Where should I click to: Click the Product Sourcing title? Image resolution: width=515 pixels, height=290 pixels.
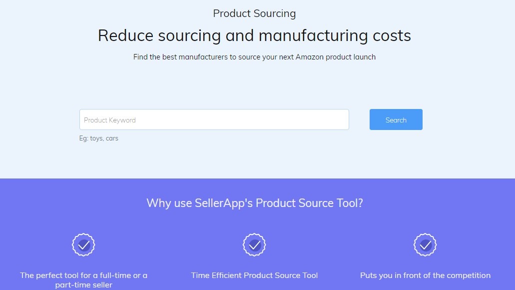(254, 13)
